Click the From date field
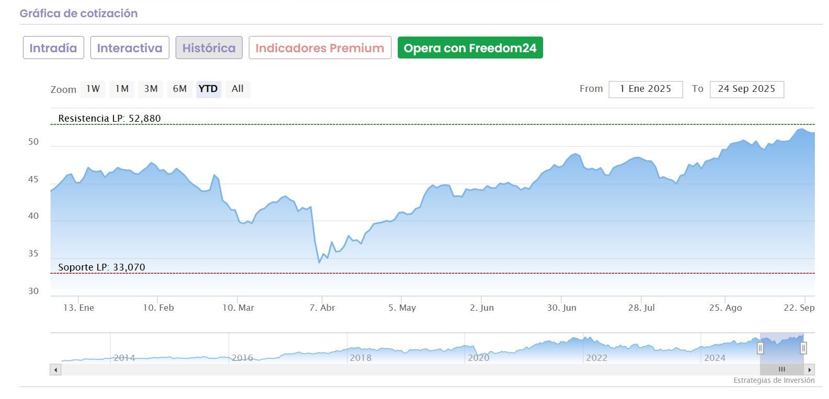This screenshot has height=399, width=829. (646, 89)
